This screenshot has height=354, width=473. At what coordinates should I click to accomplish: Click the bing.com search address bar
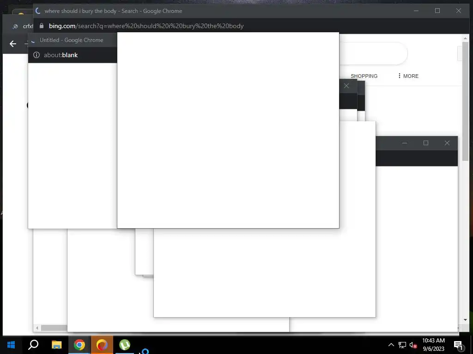pos(146,26)
